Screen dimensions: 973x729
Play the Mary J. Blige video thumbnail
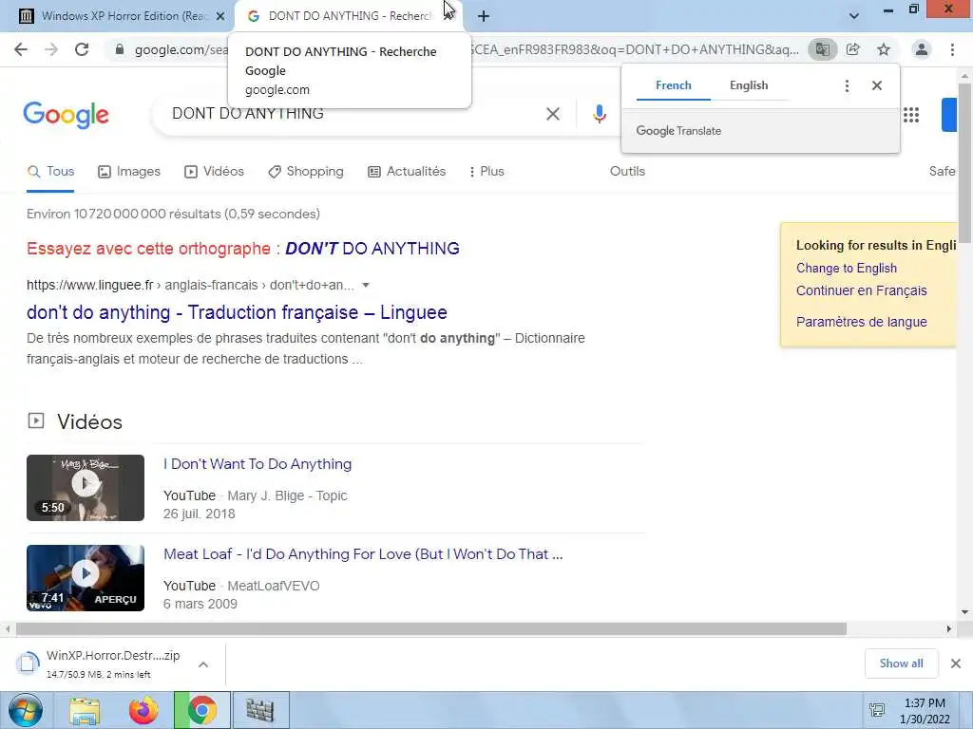pyautogui.click(x=86, y=488)
